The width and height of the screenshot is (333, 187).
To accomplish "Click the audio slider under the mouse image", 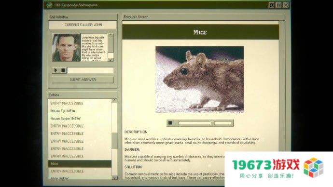I will [205, 123].
